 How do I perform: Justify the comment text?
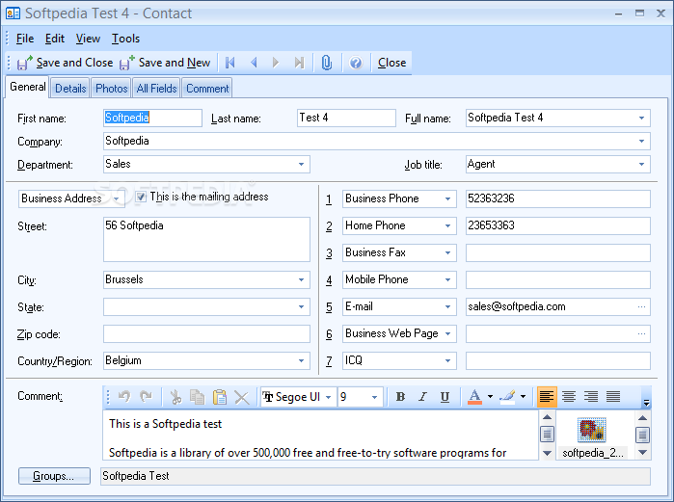click(x=613, y=397)
